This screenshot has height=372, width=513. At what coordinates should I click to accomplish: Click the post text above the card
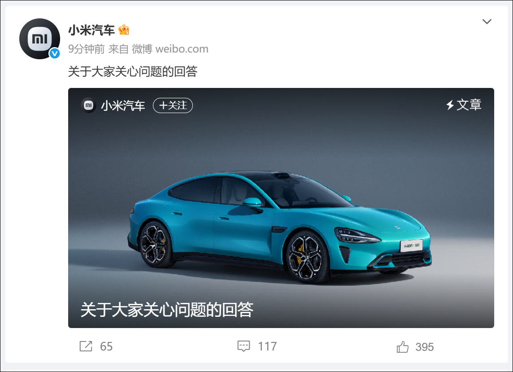[133, 71]
